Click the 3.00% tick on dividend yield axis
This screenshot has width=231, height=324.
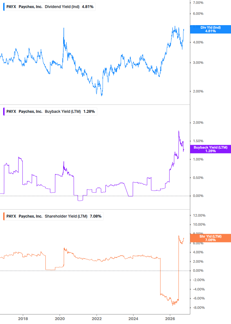(198, 63)
